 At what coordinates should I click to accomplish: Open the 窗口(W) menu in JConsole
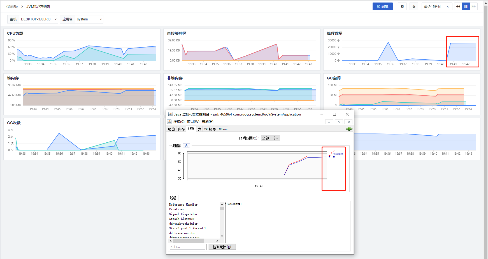(x=193, y=122)
